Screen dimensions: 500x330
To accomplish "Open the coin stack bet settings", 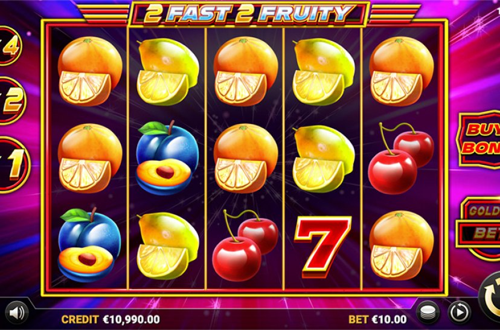I will tap(428, 312).
